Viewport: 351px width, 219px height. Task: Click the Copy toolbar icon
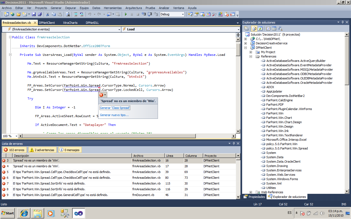click(x=53, y=14)
